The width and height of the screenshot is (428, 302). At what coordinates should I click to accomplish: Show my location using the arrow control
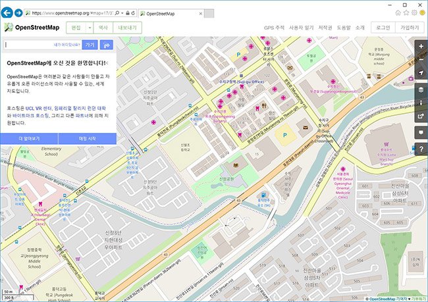pyautogui.click(x=421, y=72)
